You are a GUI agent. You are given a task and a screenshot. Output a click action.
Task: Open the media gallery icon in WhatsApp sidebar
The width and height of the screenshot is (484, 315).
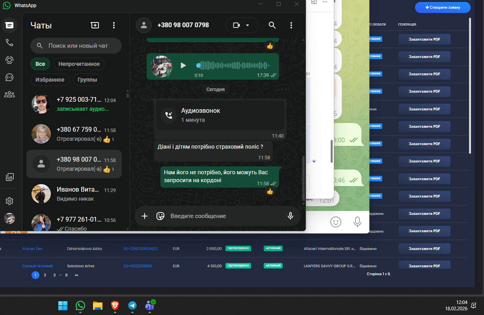[9, 177]
